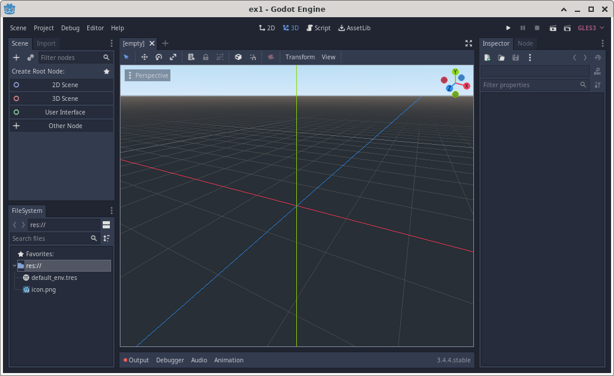614x376 pixels.
Task: Create a 3D Scene root node
Action: tap(62, 98)
